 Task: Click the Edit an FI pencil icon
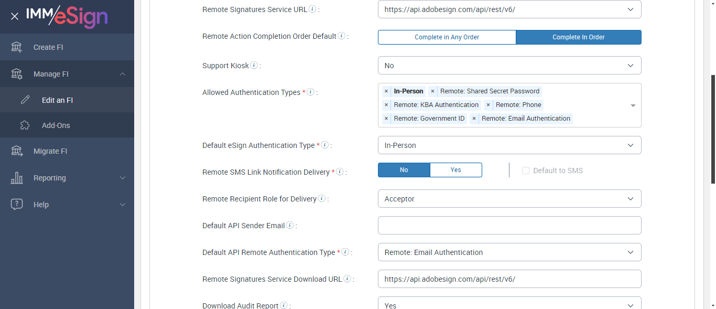click(x=25, y=100)
